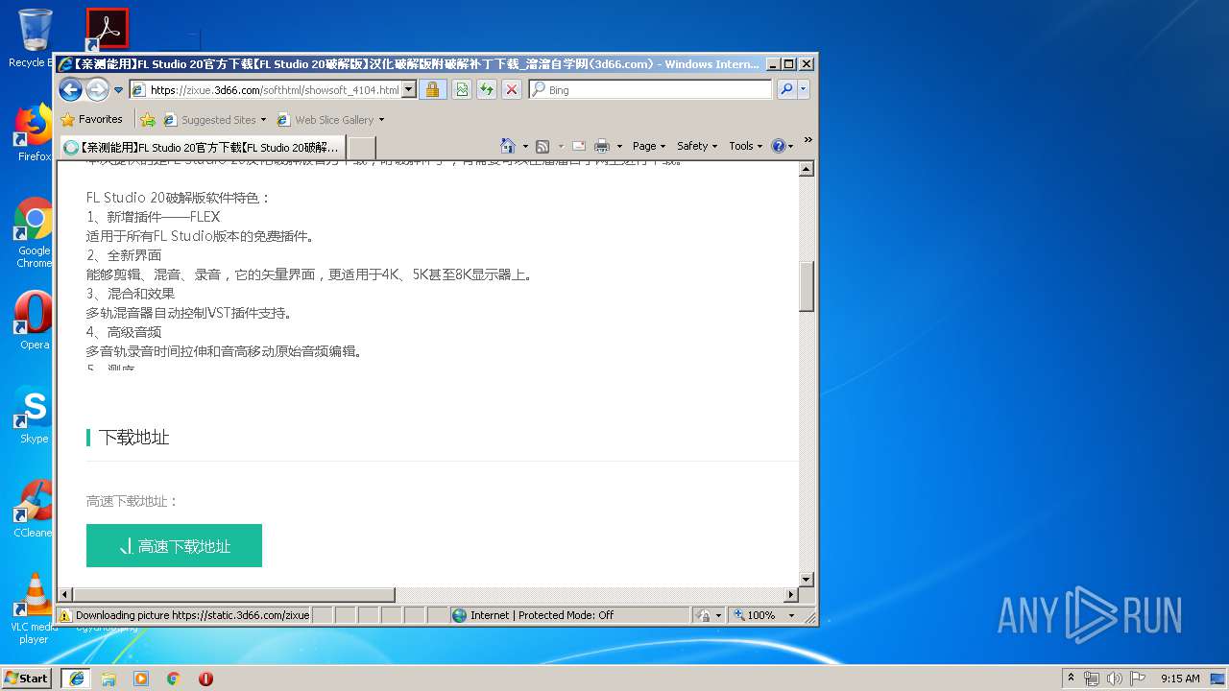1229x691 pixels.
Task: Click the RSS Feeds icon
Action: pyautogui.click(x=542, y=146)
